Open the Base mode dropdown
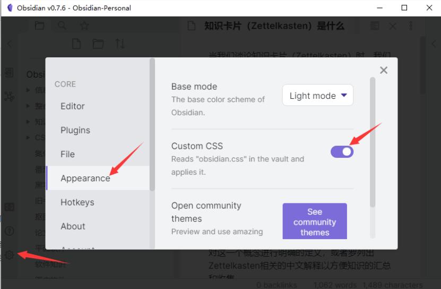The width and height of the screenshot is (441, 289). 317,96
